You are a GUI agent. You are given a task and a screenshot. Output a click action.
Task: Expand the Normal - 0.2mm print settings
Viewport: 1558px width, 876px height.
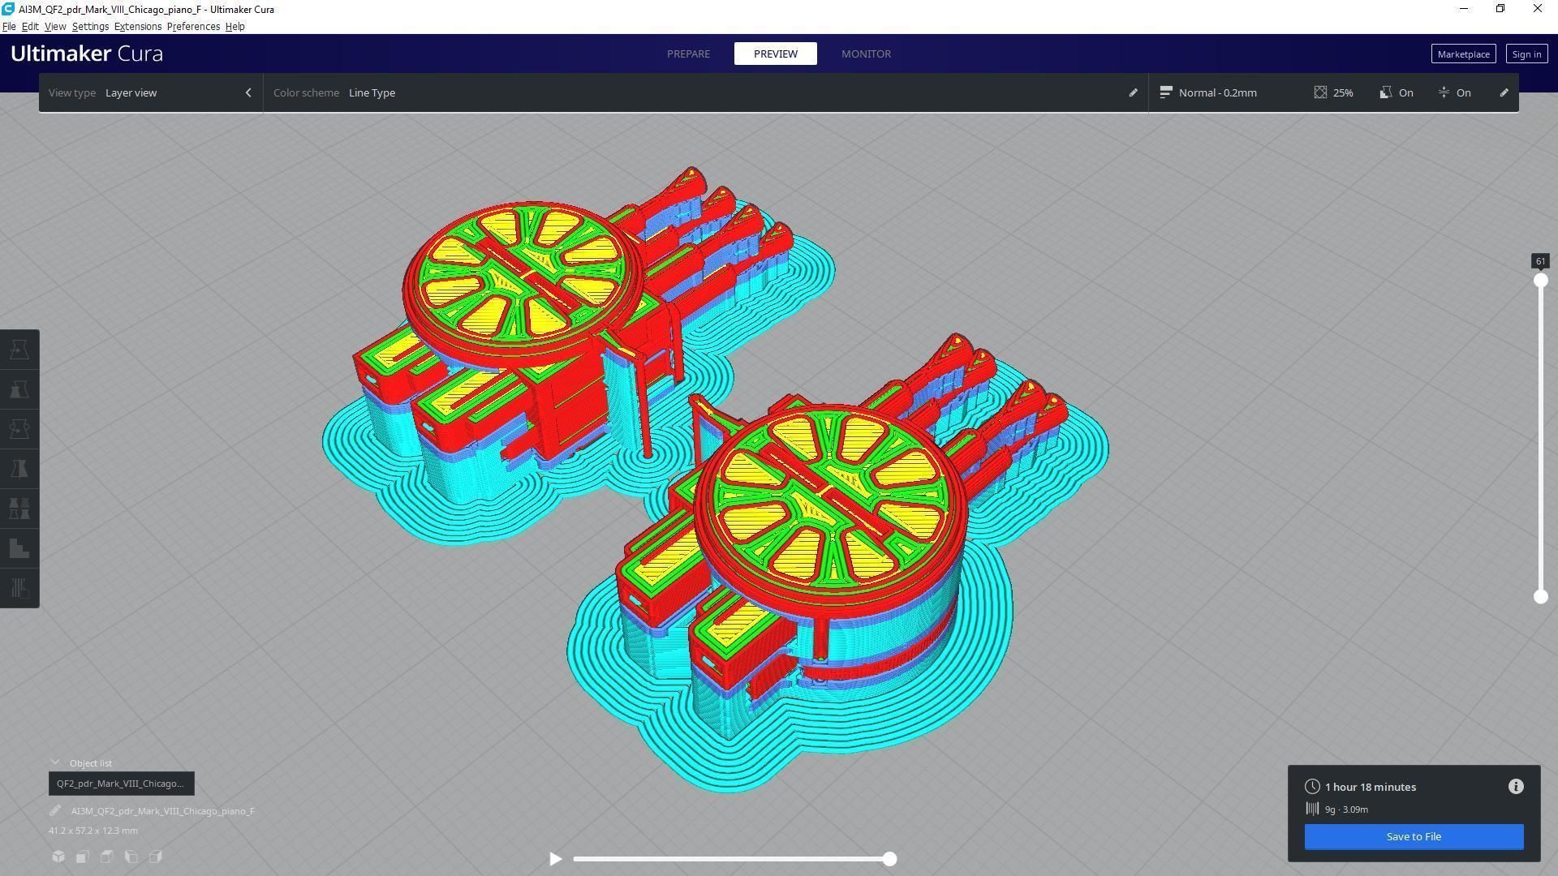click(x=1217, y=92)
